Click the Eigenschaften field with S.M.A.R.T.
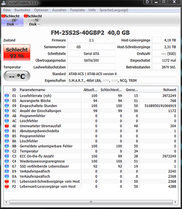The width and height of the screenshot is (182, 209). pyautogui.click(x=122, y=81)
